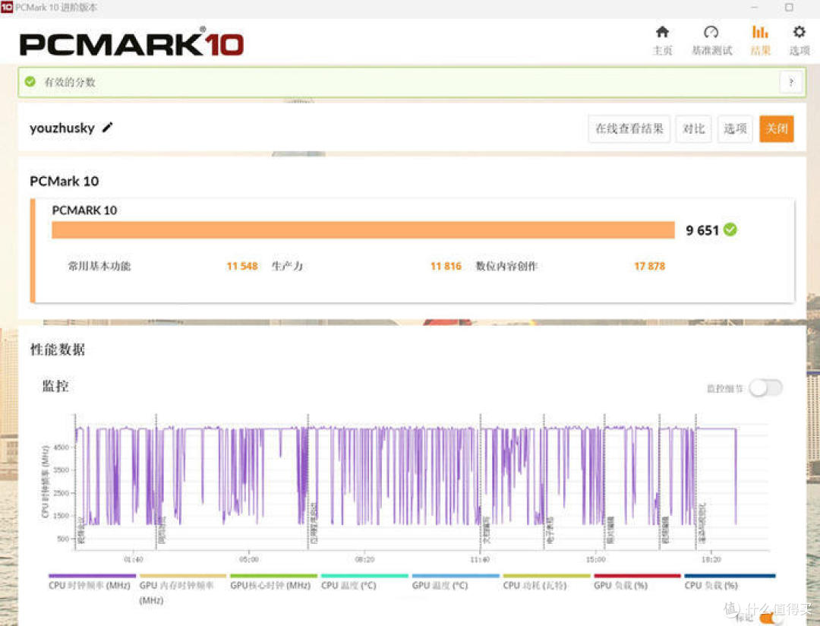
Task: Toggle GPU核心时钟 (MHz) green legend
Action: coord(273,582)
